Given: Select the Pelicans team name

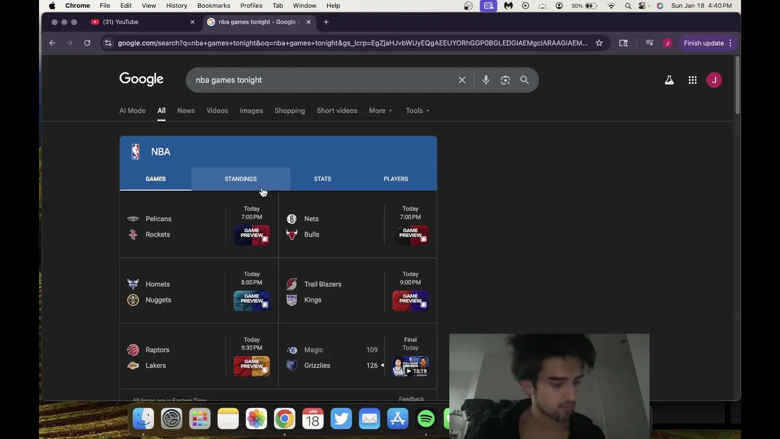Looking at the screenshot, I should 158,219.
